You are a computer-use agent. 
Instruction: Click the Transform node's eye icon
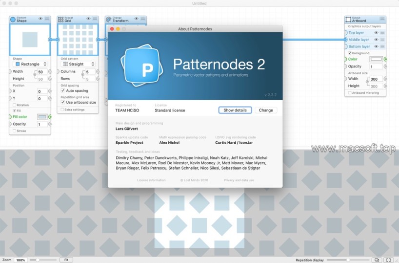point(137,19)
